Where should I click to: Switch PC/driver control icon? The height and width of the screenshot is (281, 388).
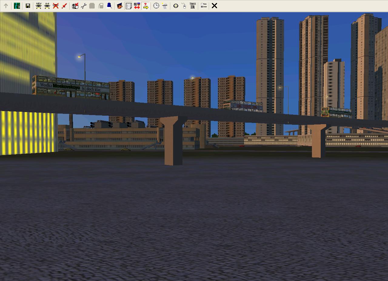137,6
